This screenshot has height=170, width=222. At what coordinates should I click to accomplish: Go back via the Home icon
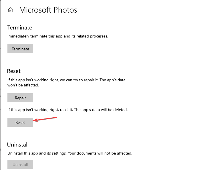click(x=10, y=10)
